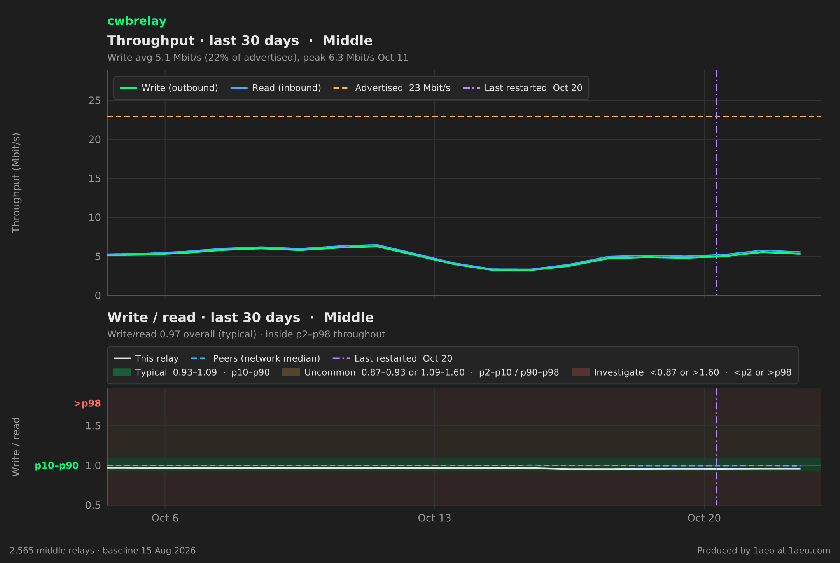
Task: Click the Throughput (Mbit/s) axis label
Action: [16, 183]
